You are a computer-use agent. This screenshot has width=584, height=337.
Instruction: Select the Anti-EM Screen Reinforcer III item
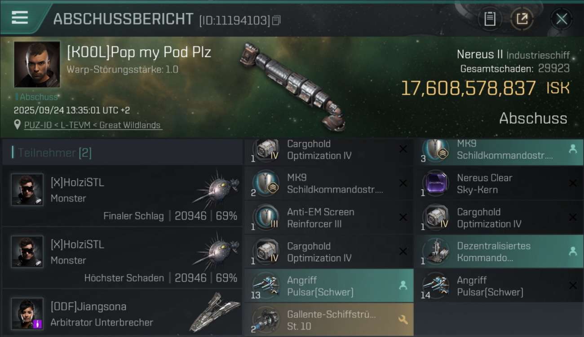[x=329, y=217]
